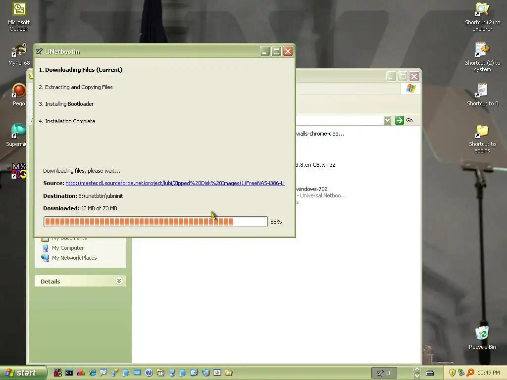Open the Recycle Bin
Viewport: 507px width, 380px height.
click(482, 337)
